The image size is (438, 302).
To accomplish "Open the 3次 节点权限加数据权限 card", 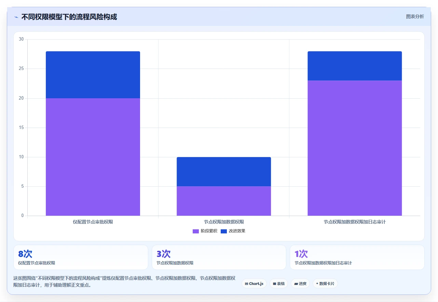I will 219,257.
